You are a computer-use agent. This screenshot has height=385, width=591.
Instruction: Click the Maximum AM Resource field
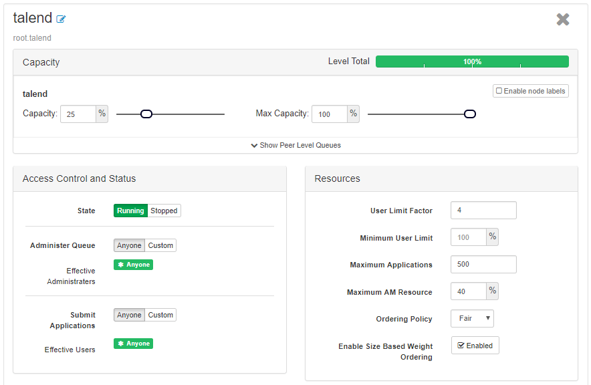pyautogui.click(x=469, y=291)
